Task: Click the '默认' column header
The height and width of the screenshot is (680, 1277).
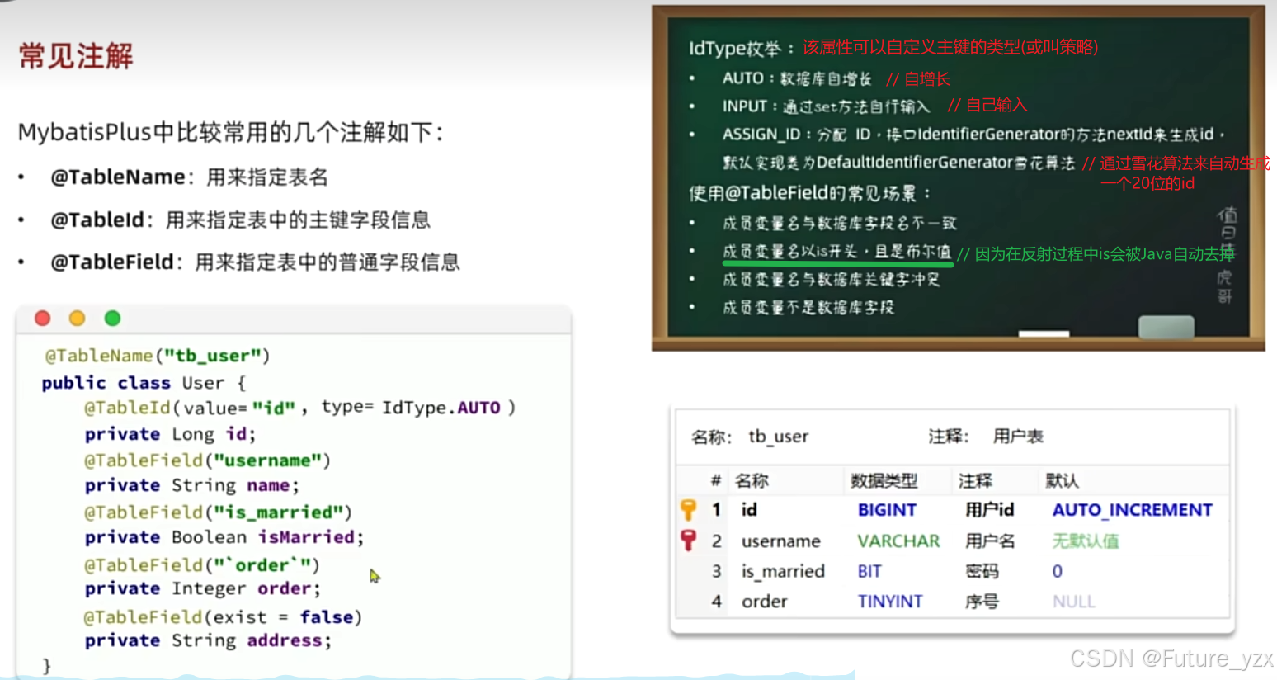Action: (x=1062, y=481)
